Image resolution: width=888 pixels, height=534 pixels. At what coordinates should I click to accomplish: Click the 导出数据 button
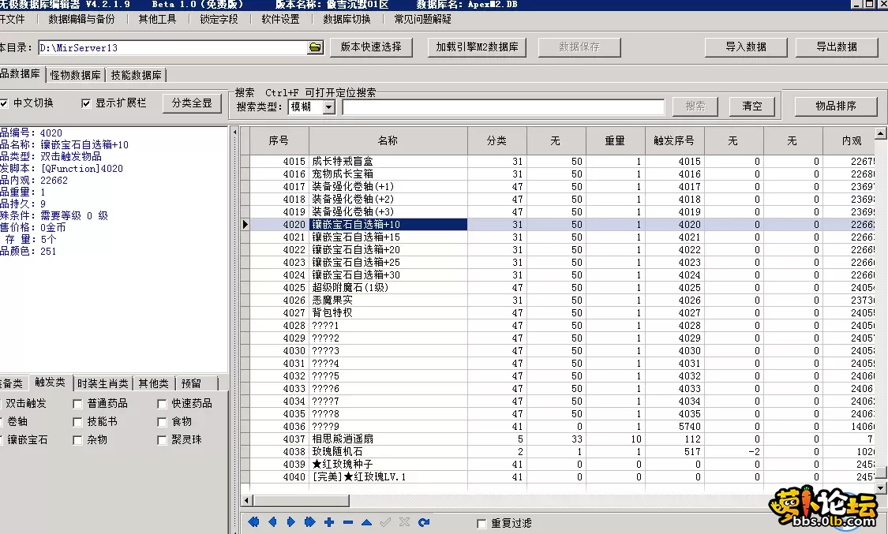pyautogui.click(x=837, y=47)
